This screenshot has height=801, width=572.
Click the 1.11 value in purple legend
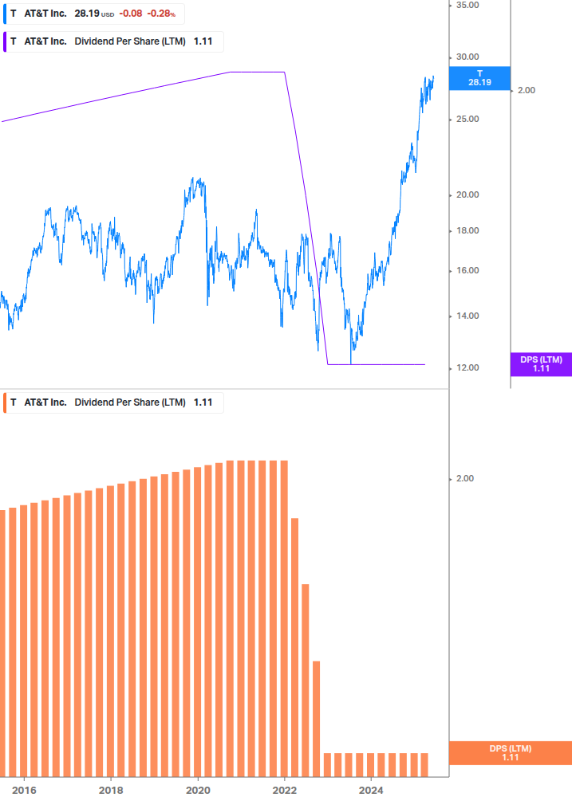pos(203,42)
